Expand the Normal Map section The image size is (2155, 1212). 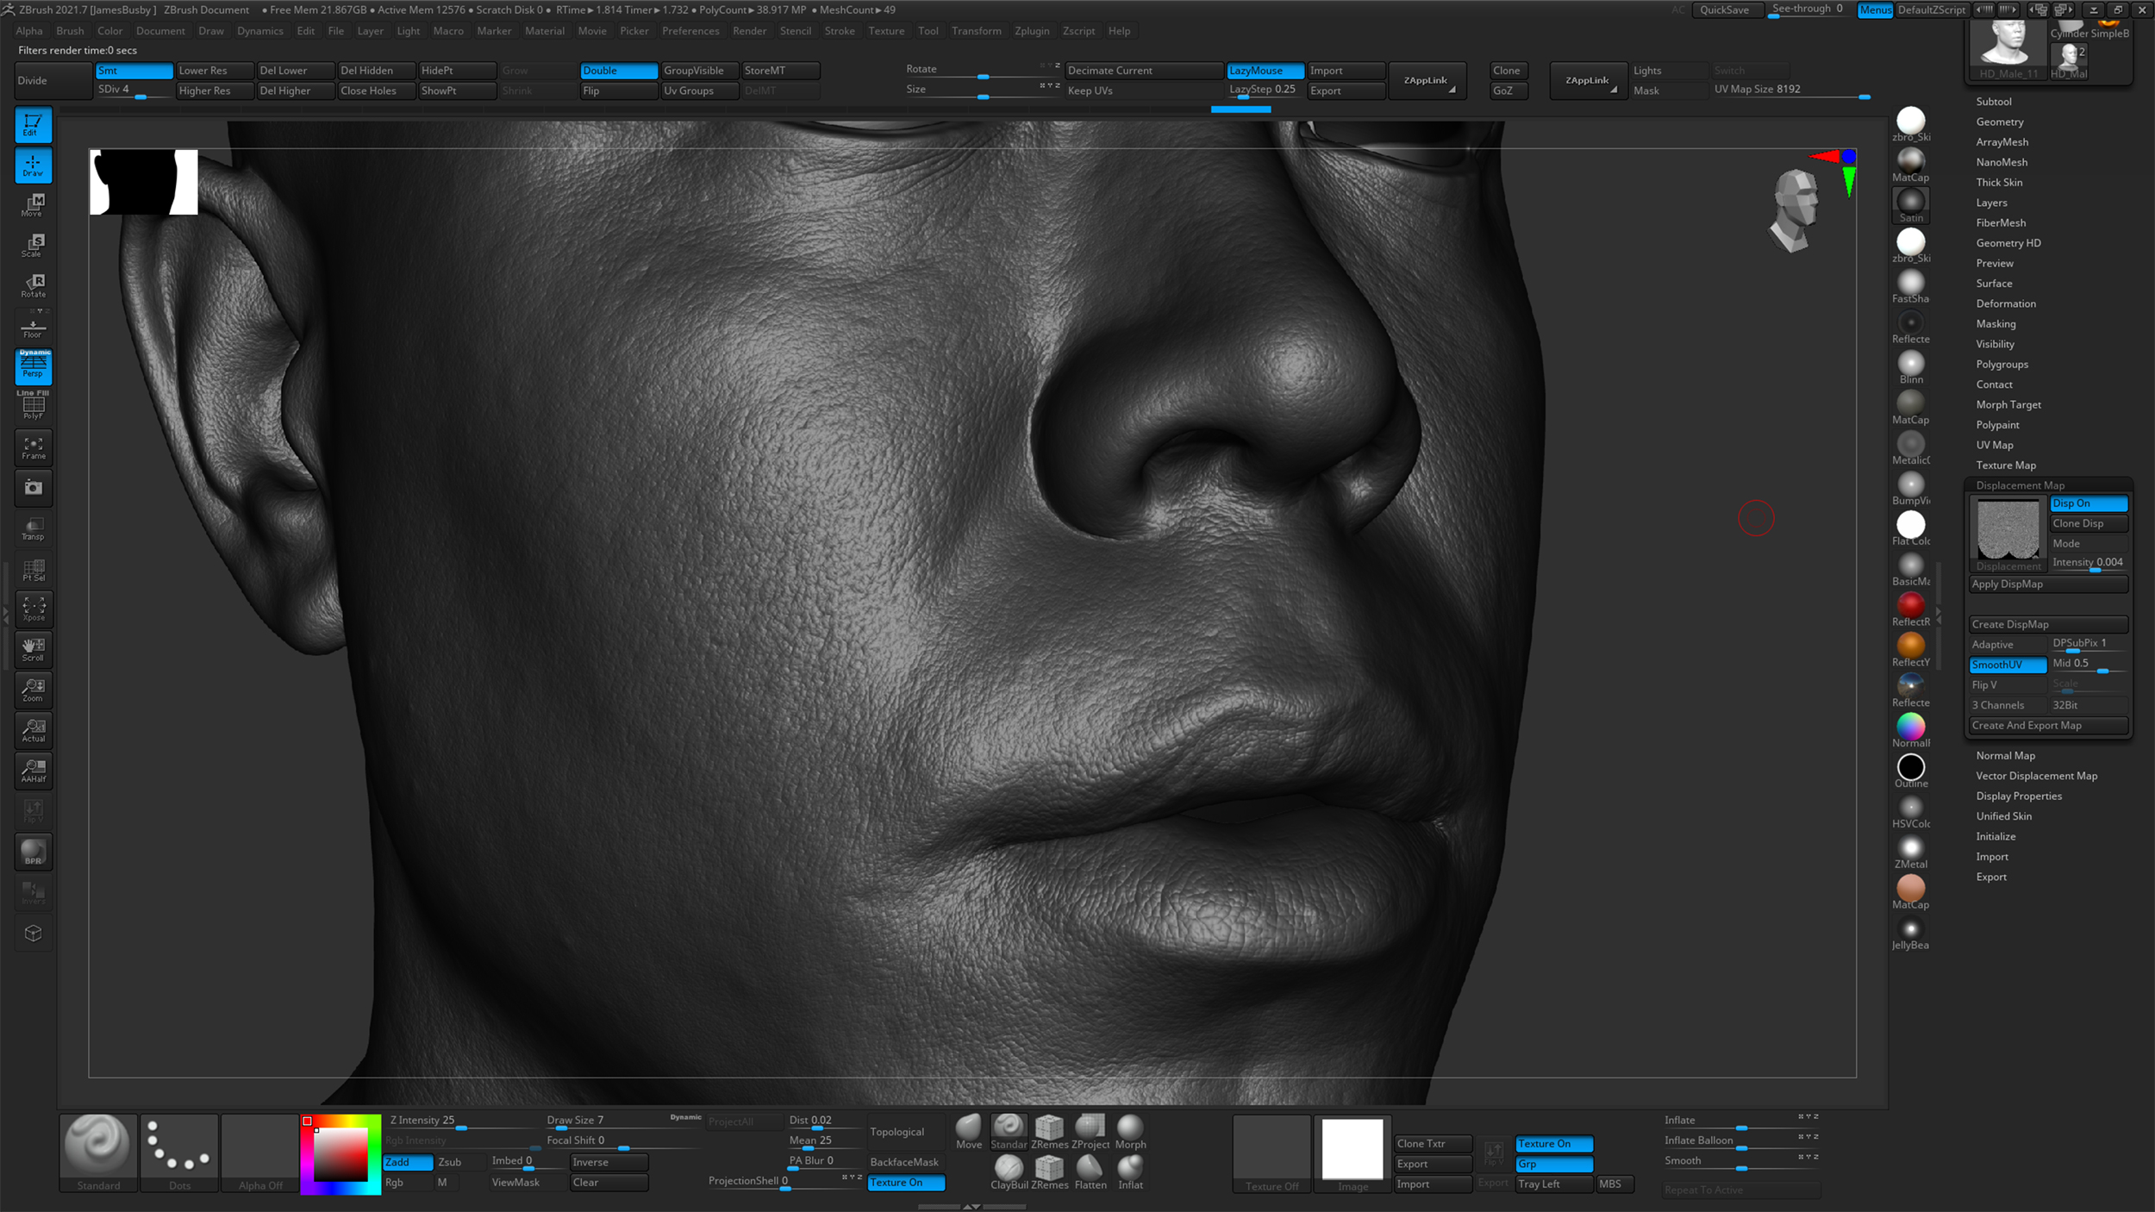coord(2006,755)
